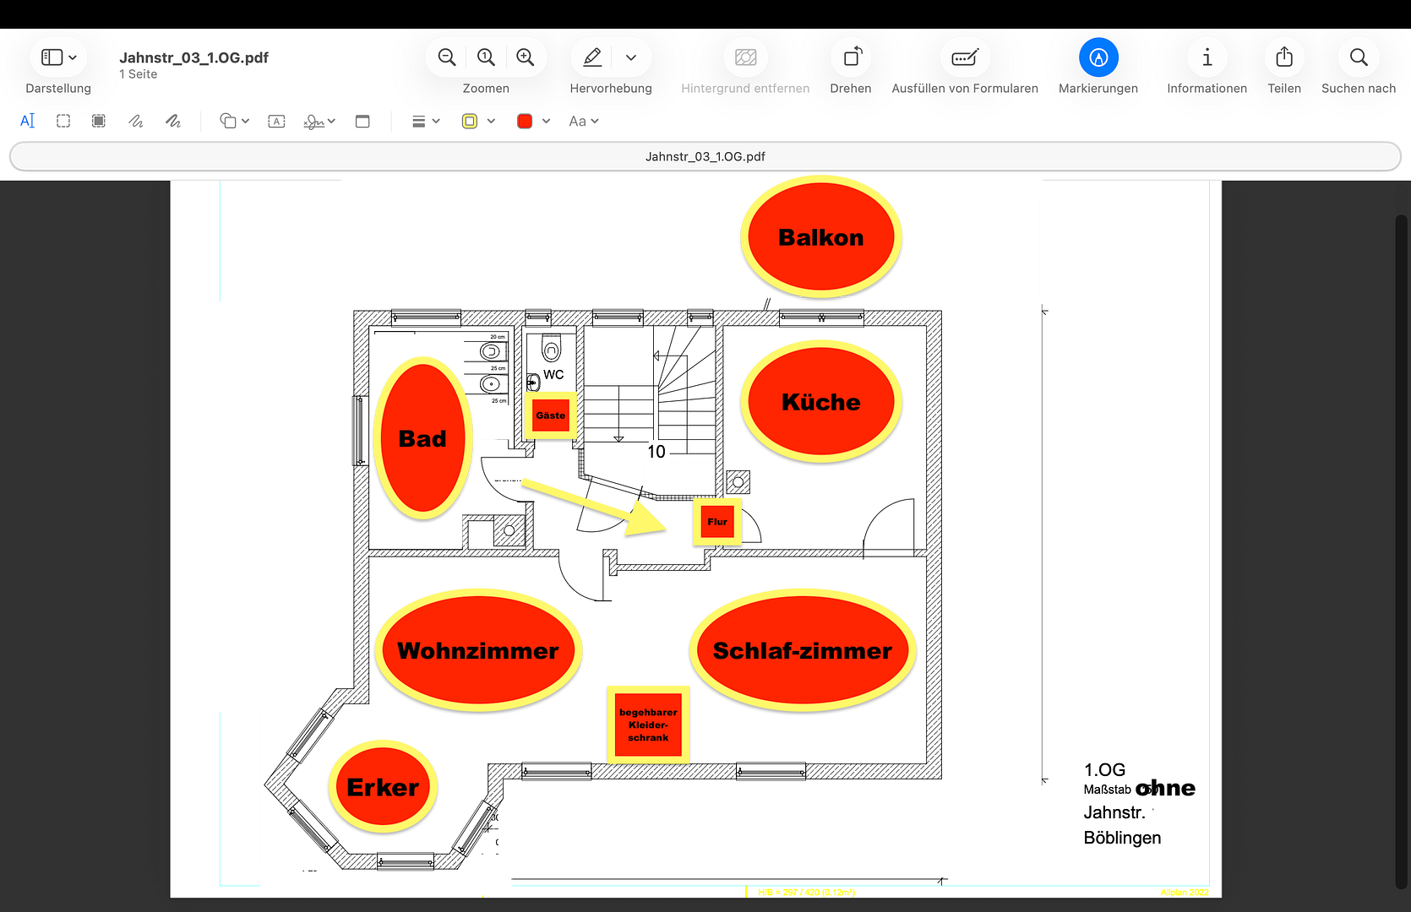This screenshot has height=912, width=1411.
Task: Insert a text box annotation
Action: click(276, 122)
